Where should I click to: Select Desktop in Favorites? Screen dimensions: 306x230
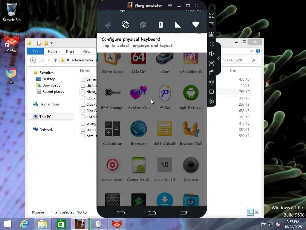coord(49,79)
